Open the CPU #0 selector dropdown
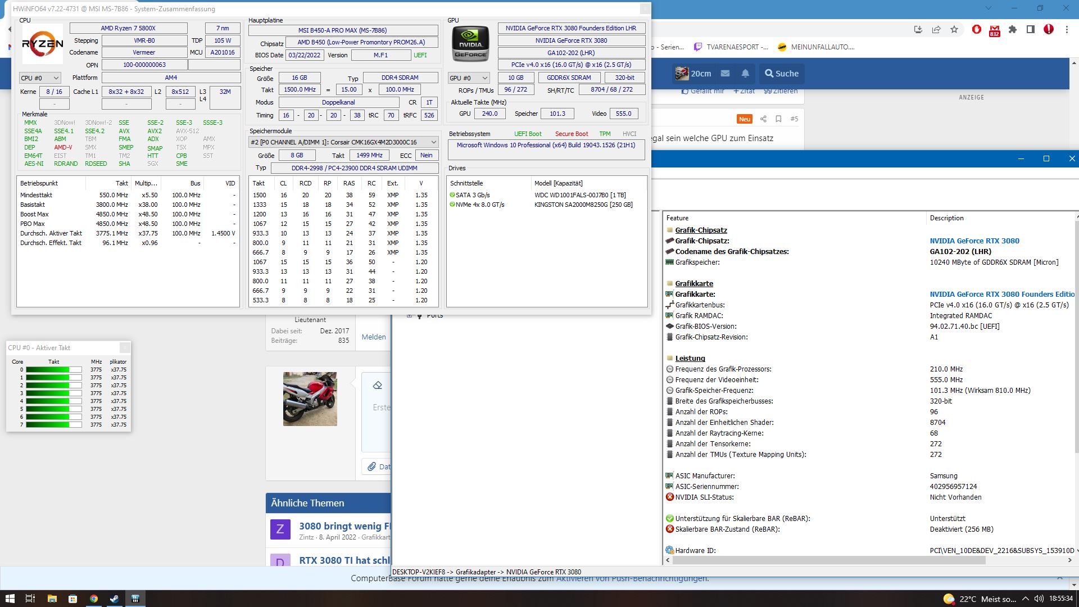The image size is (1079, 607). [40, 78]
